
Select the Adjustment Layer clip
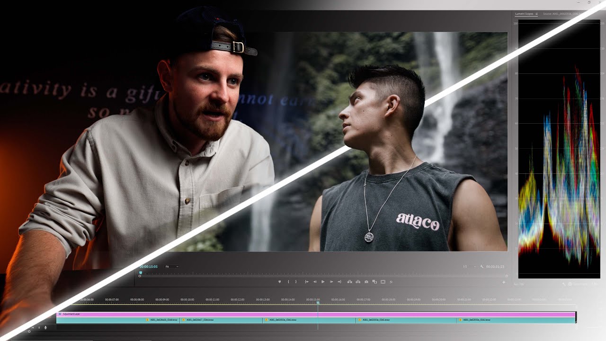tap(316, 314)
